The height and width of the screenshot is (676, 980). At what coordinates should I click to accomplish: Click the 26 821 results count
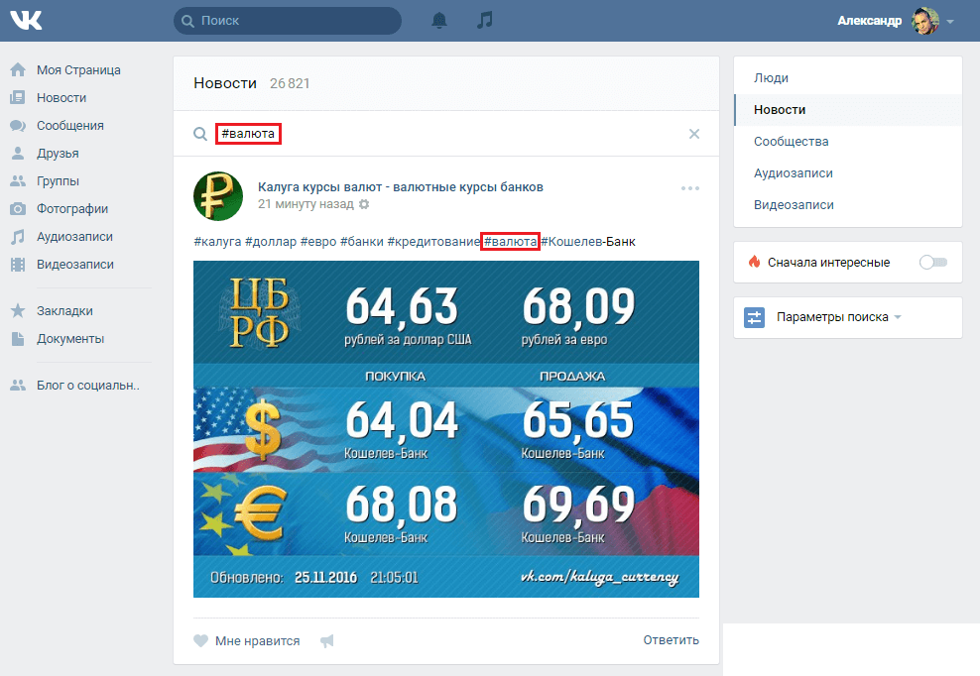(x=290, y=83)
